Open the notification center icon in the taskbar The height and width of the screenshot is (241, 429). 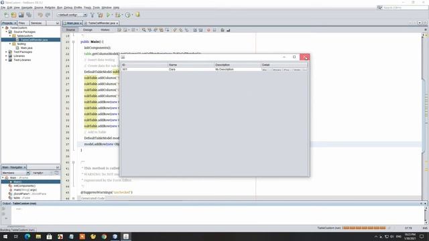[422, 236]
